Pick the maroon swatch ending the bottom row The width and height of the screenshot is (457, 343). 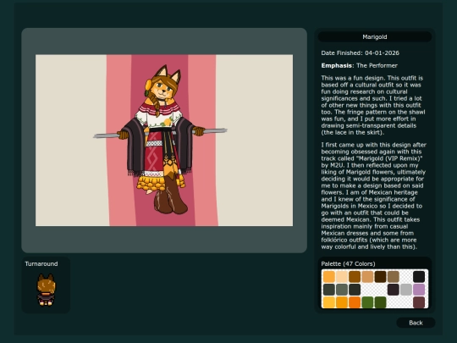419,302
